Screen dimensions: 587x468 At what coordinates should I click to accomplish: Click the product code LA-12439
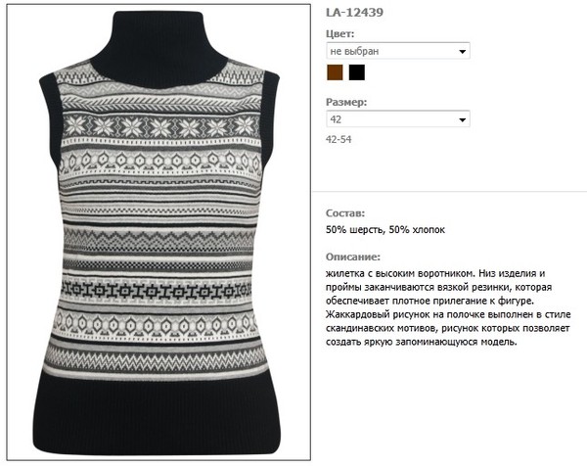coord(354,13)
